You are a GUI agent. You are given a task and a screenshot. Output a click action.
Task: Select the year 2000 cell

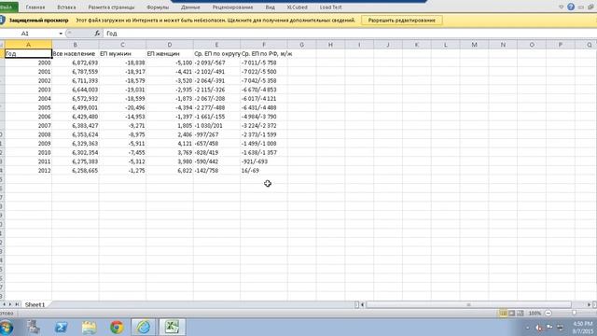point(28,63)
